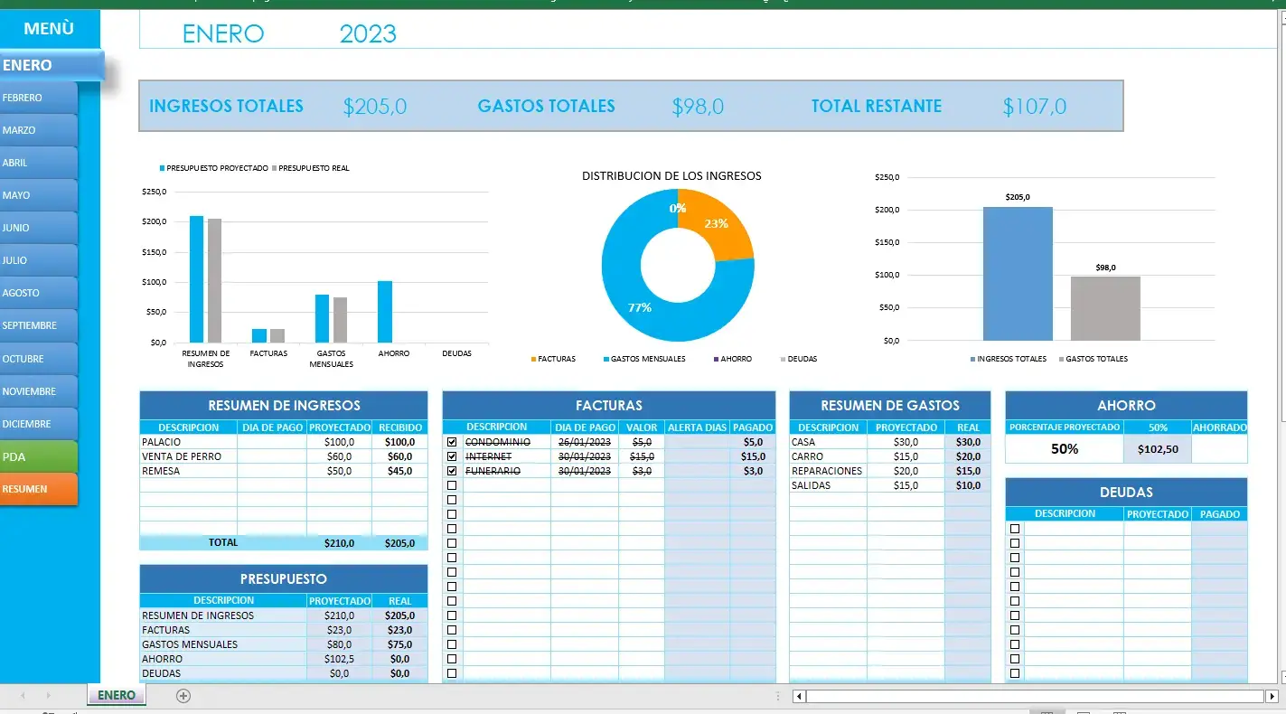Select the 50% porcentaje proyectado cell
The width and height of the screenshot is (1286, 714).
[1064, 449]
